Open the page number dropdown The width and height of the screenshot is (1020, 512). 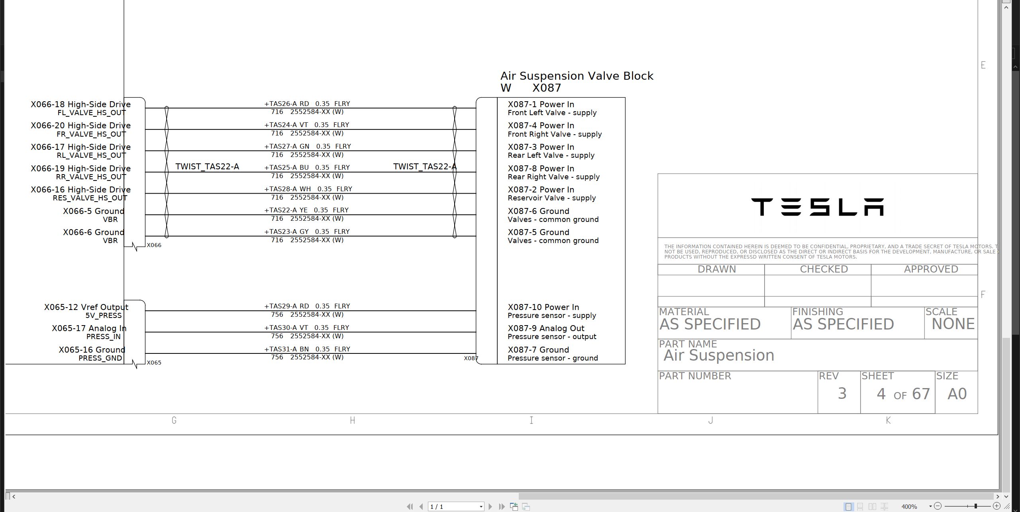(481, 506)
